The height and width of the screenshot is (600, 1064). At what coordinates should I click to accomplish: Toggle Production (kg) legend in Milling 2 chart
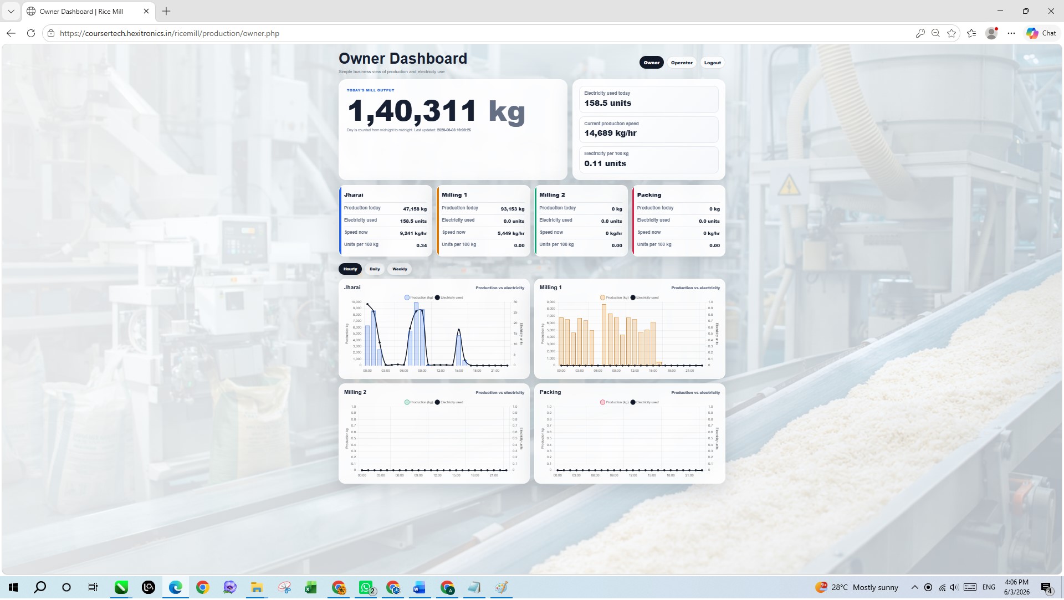(x=419, y=402)
